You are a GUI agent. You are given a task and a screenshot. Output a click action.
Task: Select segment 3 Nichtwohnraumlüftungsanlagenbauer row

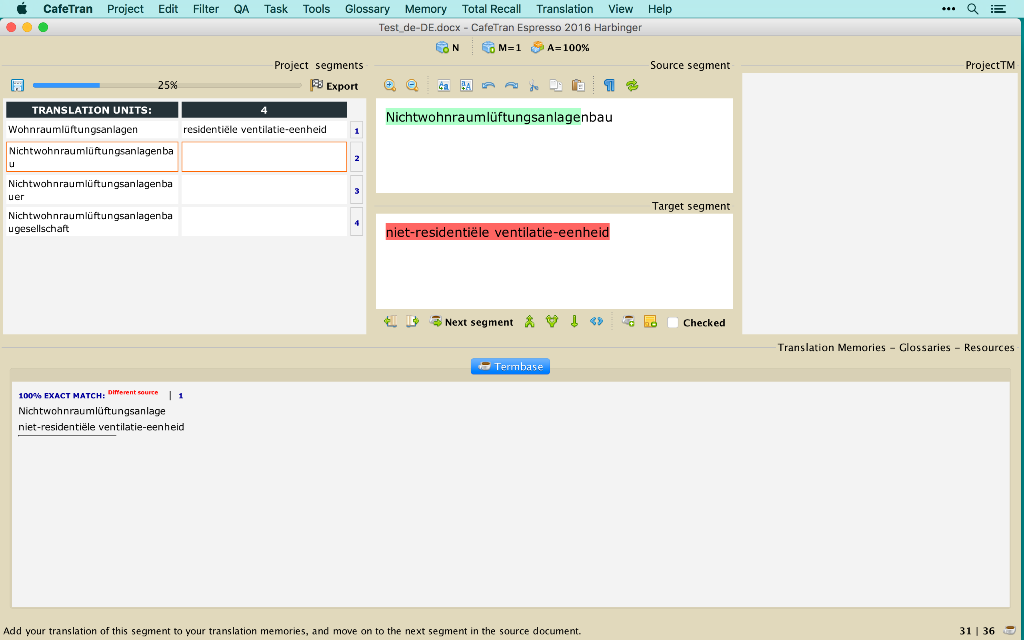coord(91,190)
